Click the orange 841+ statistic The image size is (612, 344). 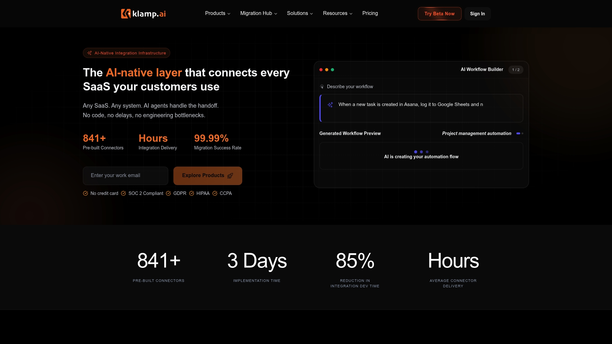tap(94, 138)
